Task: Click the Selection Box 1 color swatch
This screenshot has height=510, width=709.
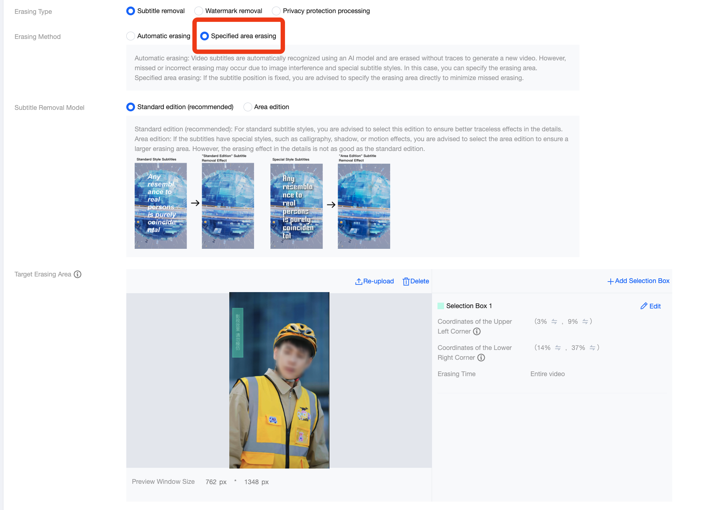Action: [x=440, y=306]
